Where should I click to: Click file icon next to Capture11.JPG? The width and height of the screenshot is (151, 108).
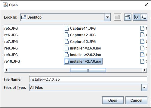pos(66,28)
